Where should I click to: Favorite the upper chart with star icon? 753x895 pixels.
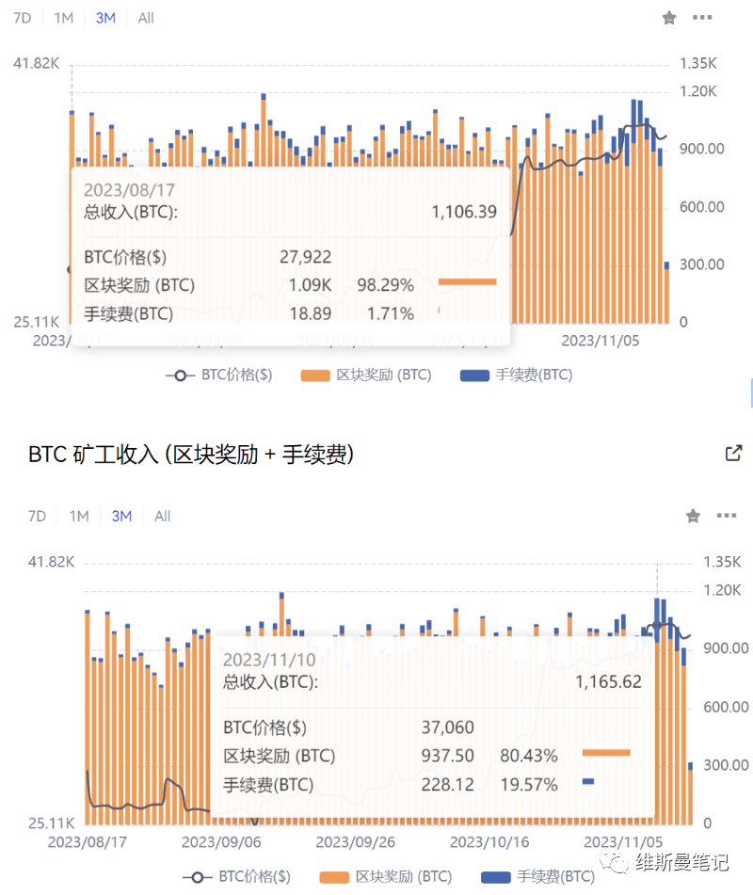point(669,18)
